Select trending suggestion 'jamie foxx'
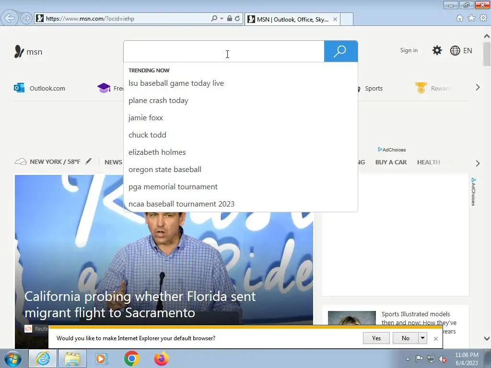The image size is (491, 368). [x=146, y=118]
